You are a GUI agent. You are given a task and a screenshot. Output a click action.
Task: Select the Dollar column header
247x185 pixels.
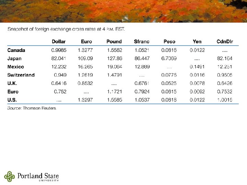(x=59, y=41)
